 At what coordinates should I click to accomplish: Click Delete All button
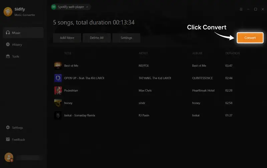point(96,38)
